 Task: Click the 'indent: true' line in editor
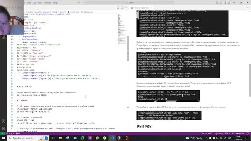24,67
